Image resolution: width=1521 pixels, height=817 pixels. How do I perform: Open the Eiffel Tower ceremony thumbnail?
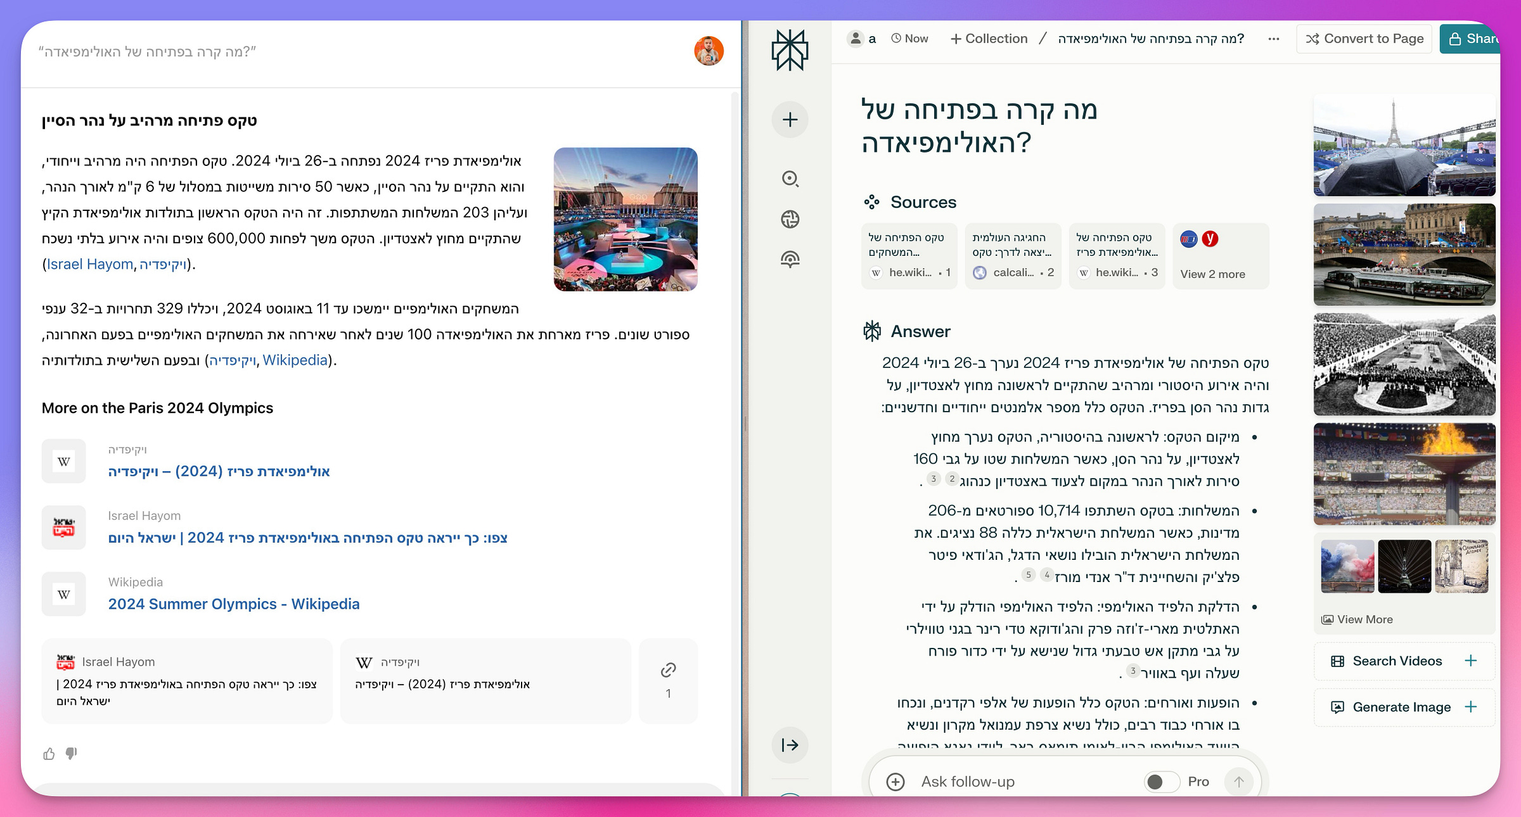1404,145
